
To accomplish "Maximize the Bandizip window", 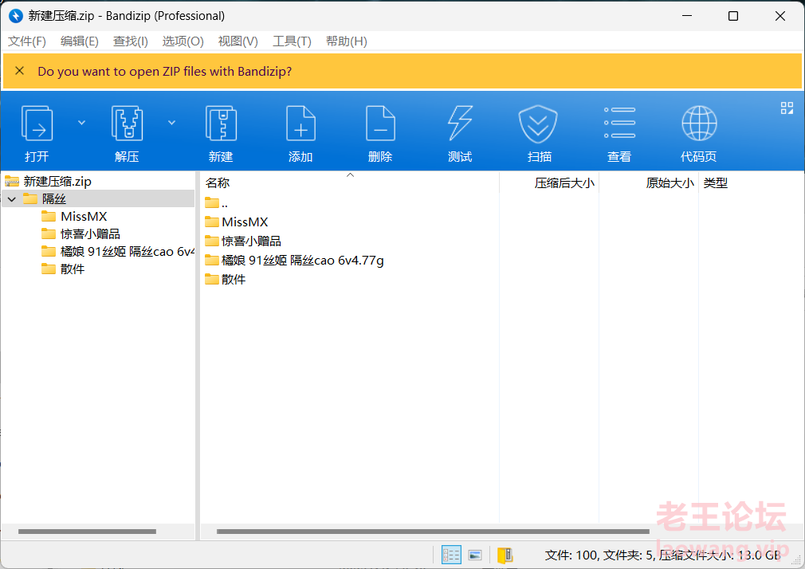I will (x=733, y=16).
